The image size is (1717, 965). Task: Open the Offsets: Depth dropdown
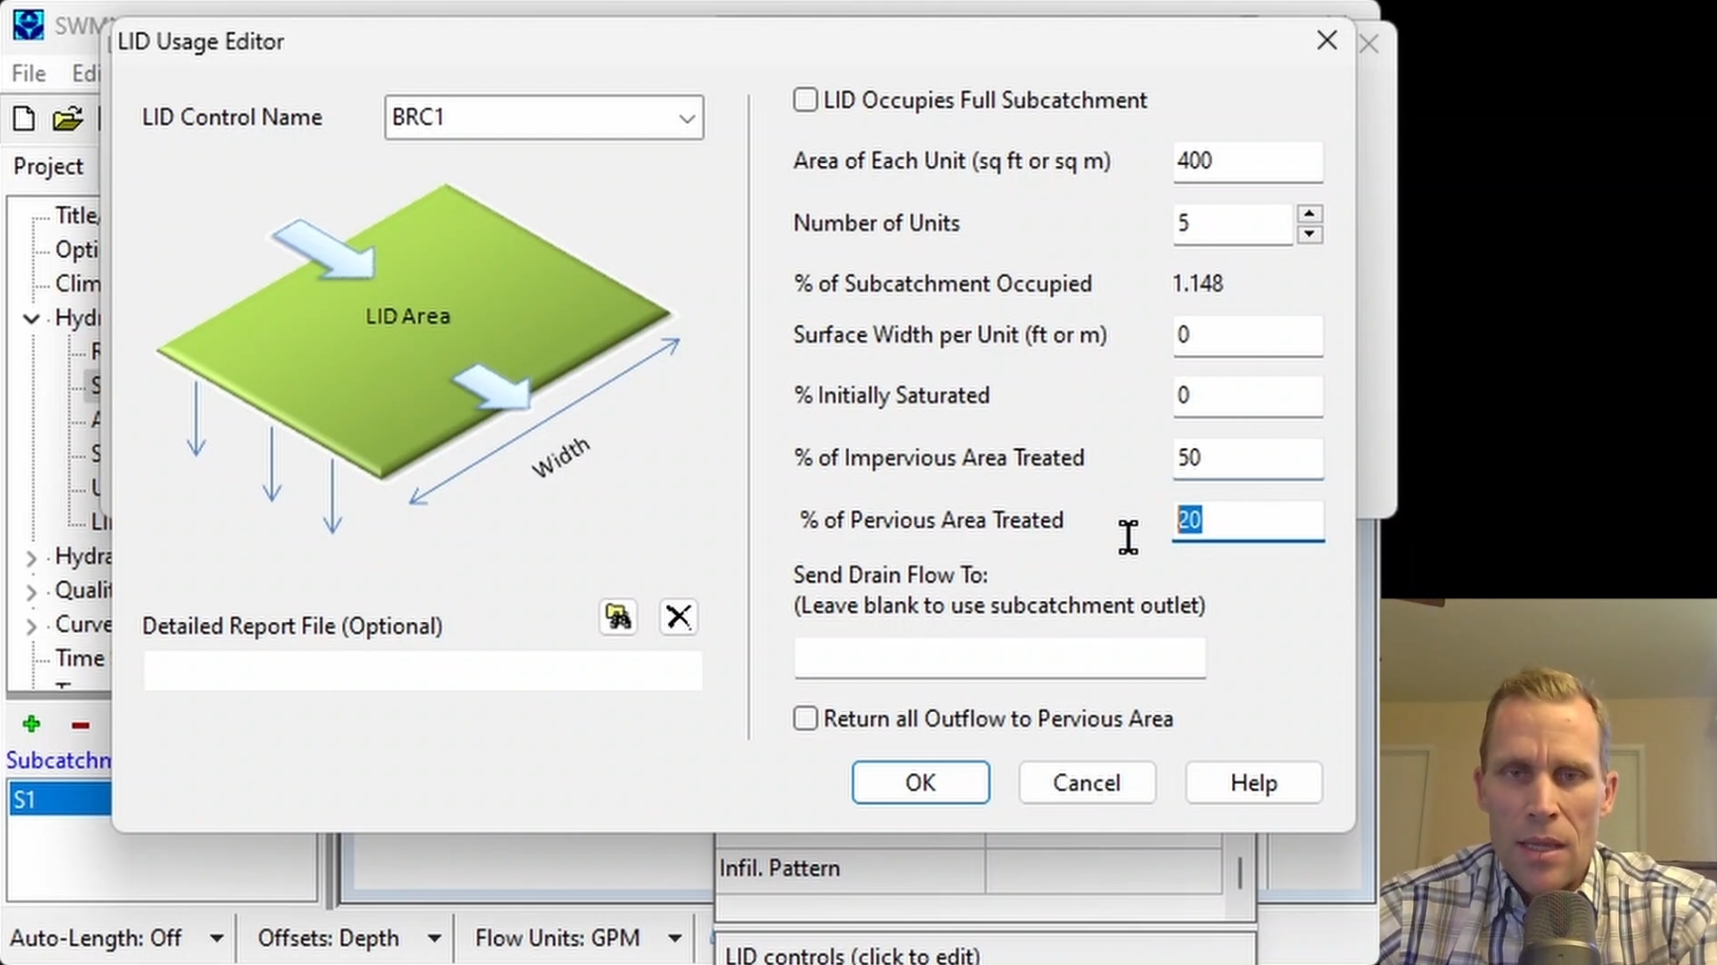tap(433, 938)
